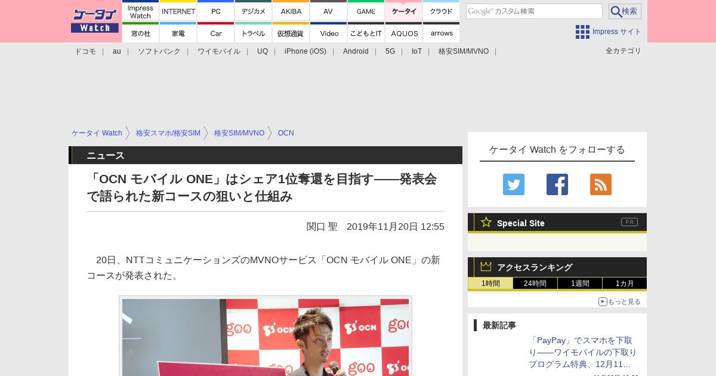Click the もっと見る arrow link
The image size is (716, 376).
[x=619, y=301]
